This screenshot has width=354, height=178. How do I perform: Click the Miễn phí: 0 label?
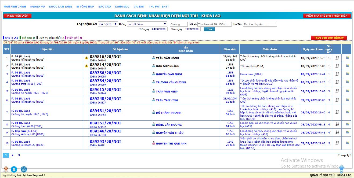tap(74, 38)
